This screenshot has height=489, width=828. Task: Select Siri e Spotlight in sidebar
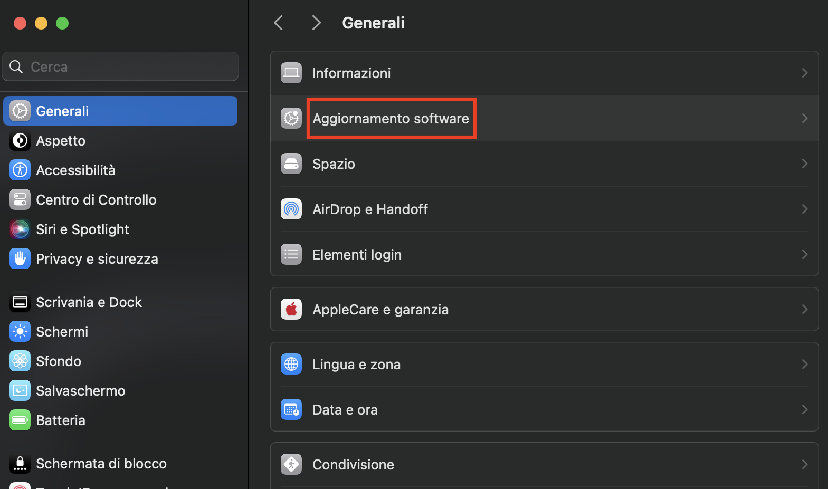(120, 229)
